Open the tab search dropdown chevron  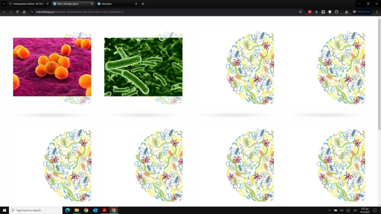click(4, 4)
